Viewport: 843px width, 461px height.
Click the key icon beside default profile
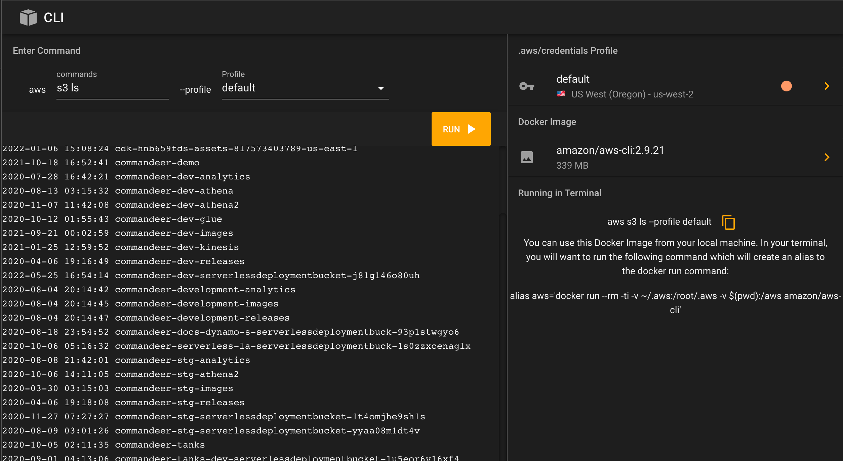(x=527, y=86)
